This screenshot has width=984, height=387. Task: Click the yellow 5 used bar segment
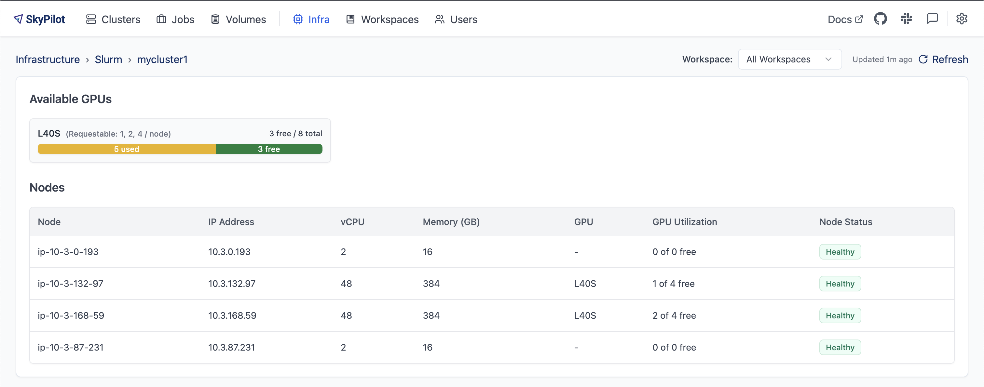pos(127,149)
